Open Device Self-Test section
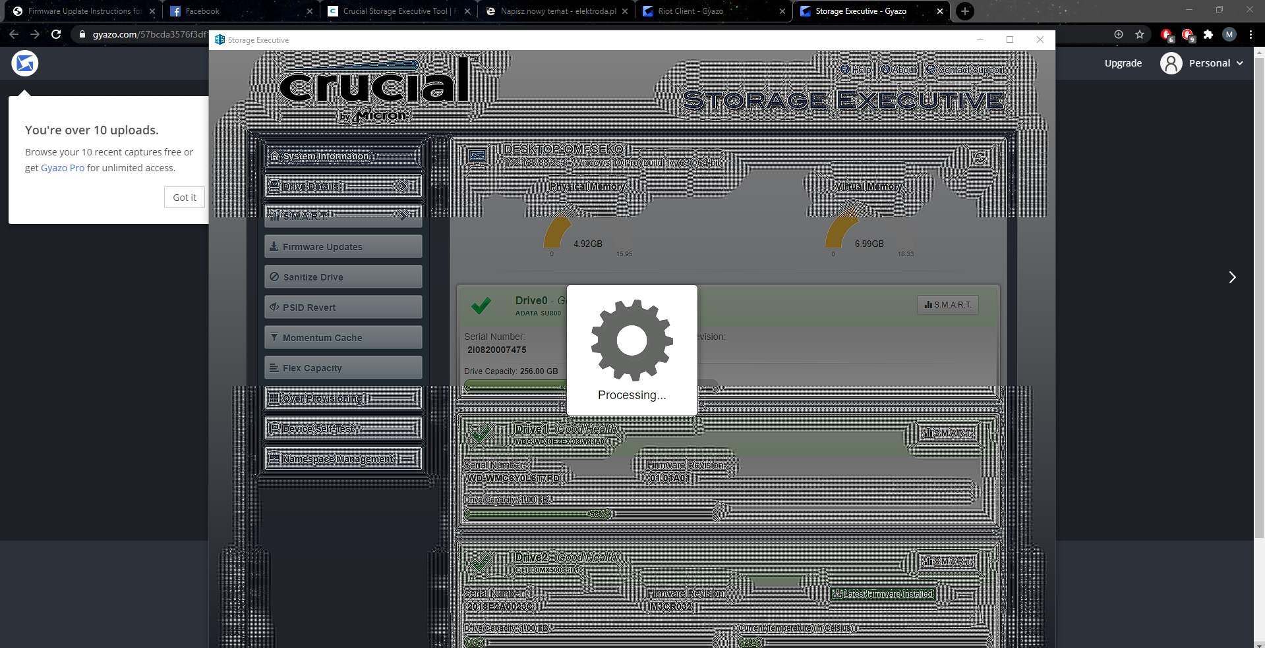 pos(343,428)
